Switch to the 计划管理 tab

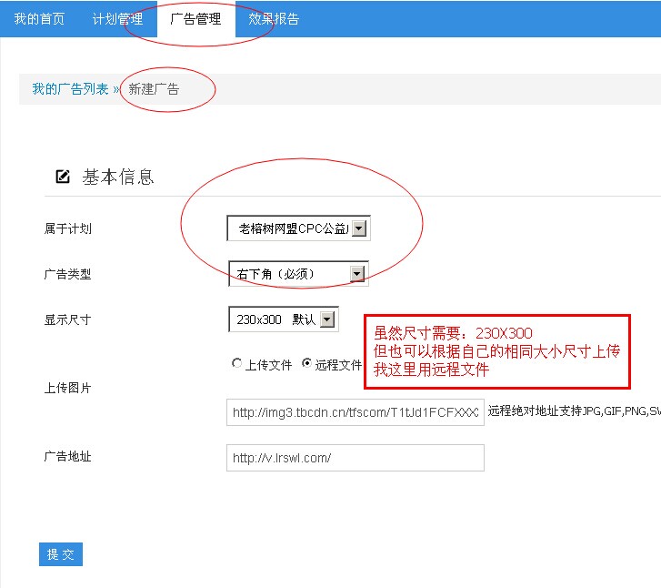(x=117, y=18)
